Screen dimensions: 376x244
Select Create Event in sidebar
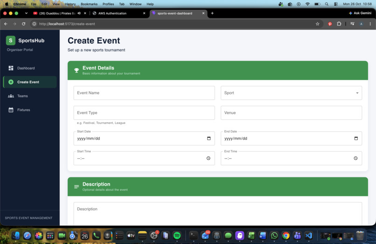[x=30, y=82]
